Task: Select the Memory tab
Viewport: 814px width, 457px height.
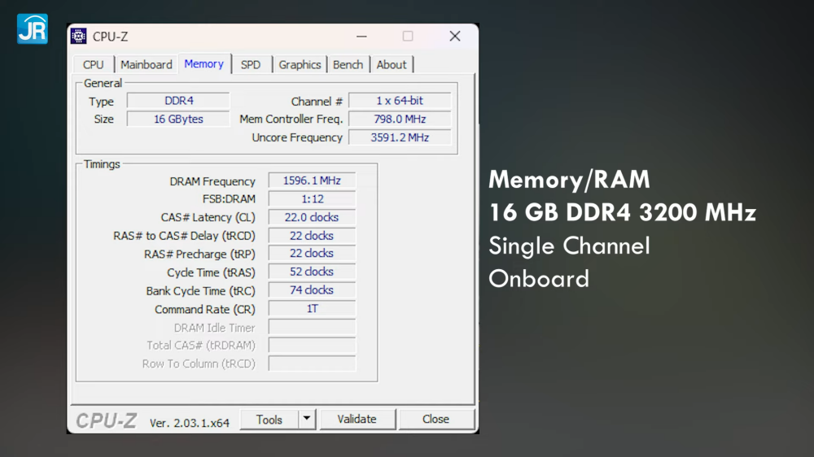Action: (204, 63)
